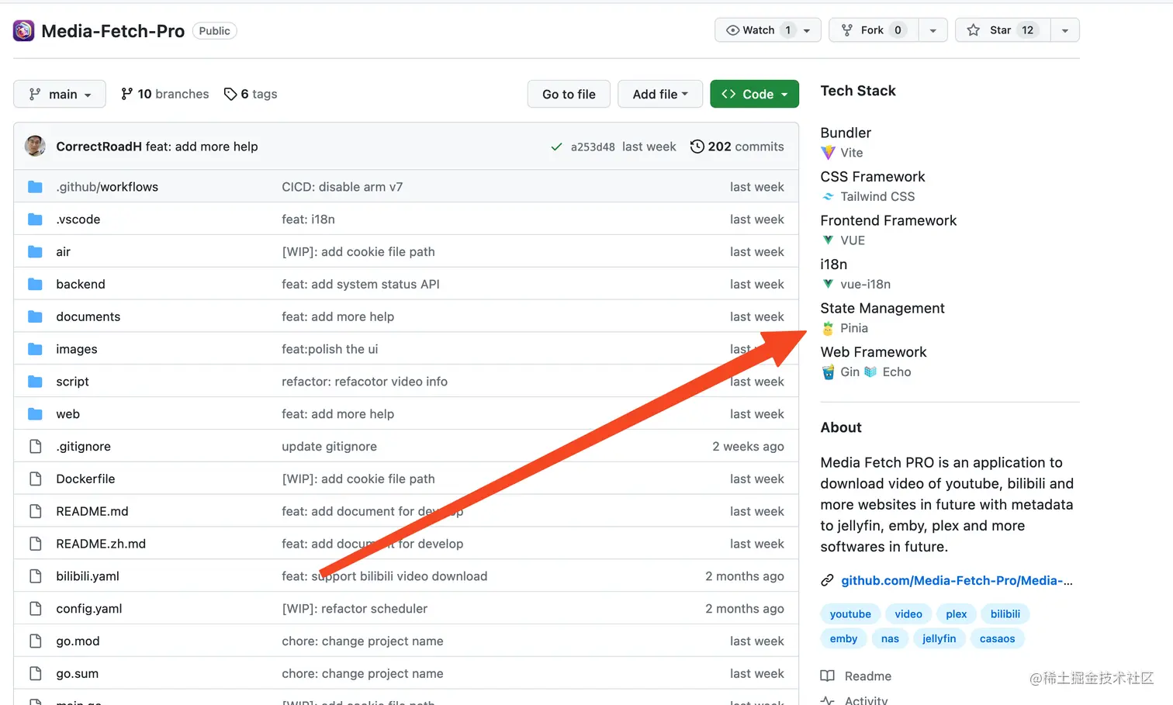Open the README.zh.md file
Screen dimensions: 1173x705
[x=101, y=544]
